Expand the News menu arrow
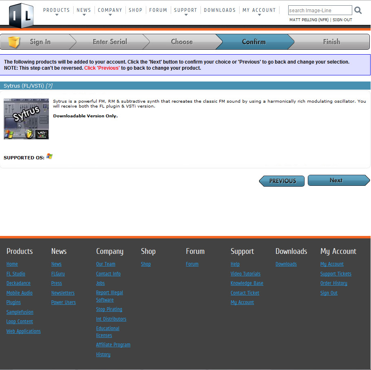The image size is (371, 370). coord(84,15)
